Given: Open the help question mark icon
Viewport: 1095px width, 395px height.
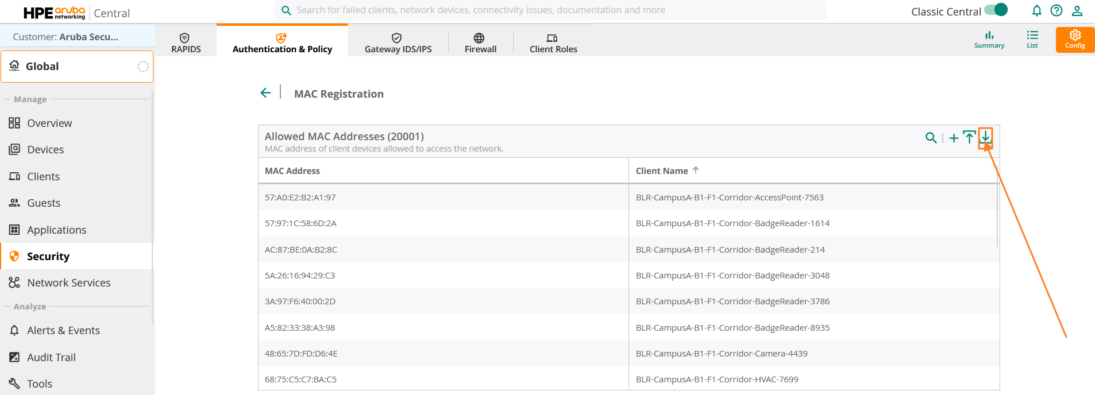Looking at the screenshot, I should (1056, 10).
